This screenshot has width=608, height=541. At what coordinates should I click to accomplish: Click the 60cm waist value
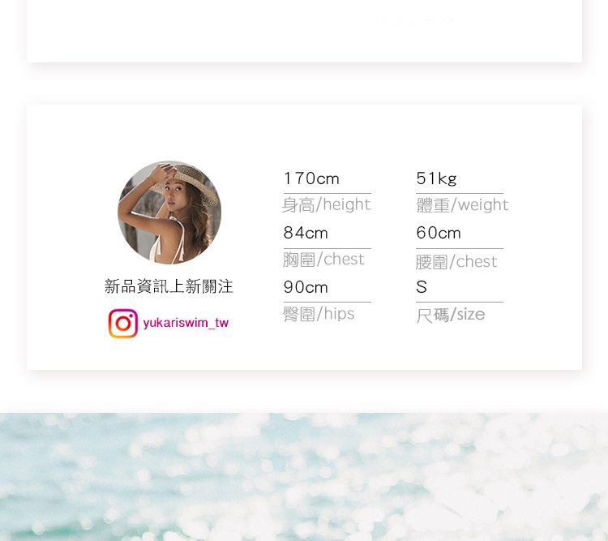439,233
